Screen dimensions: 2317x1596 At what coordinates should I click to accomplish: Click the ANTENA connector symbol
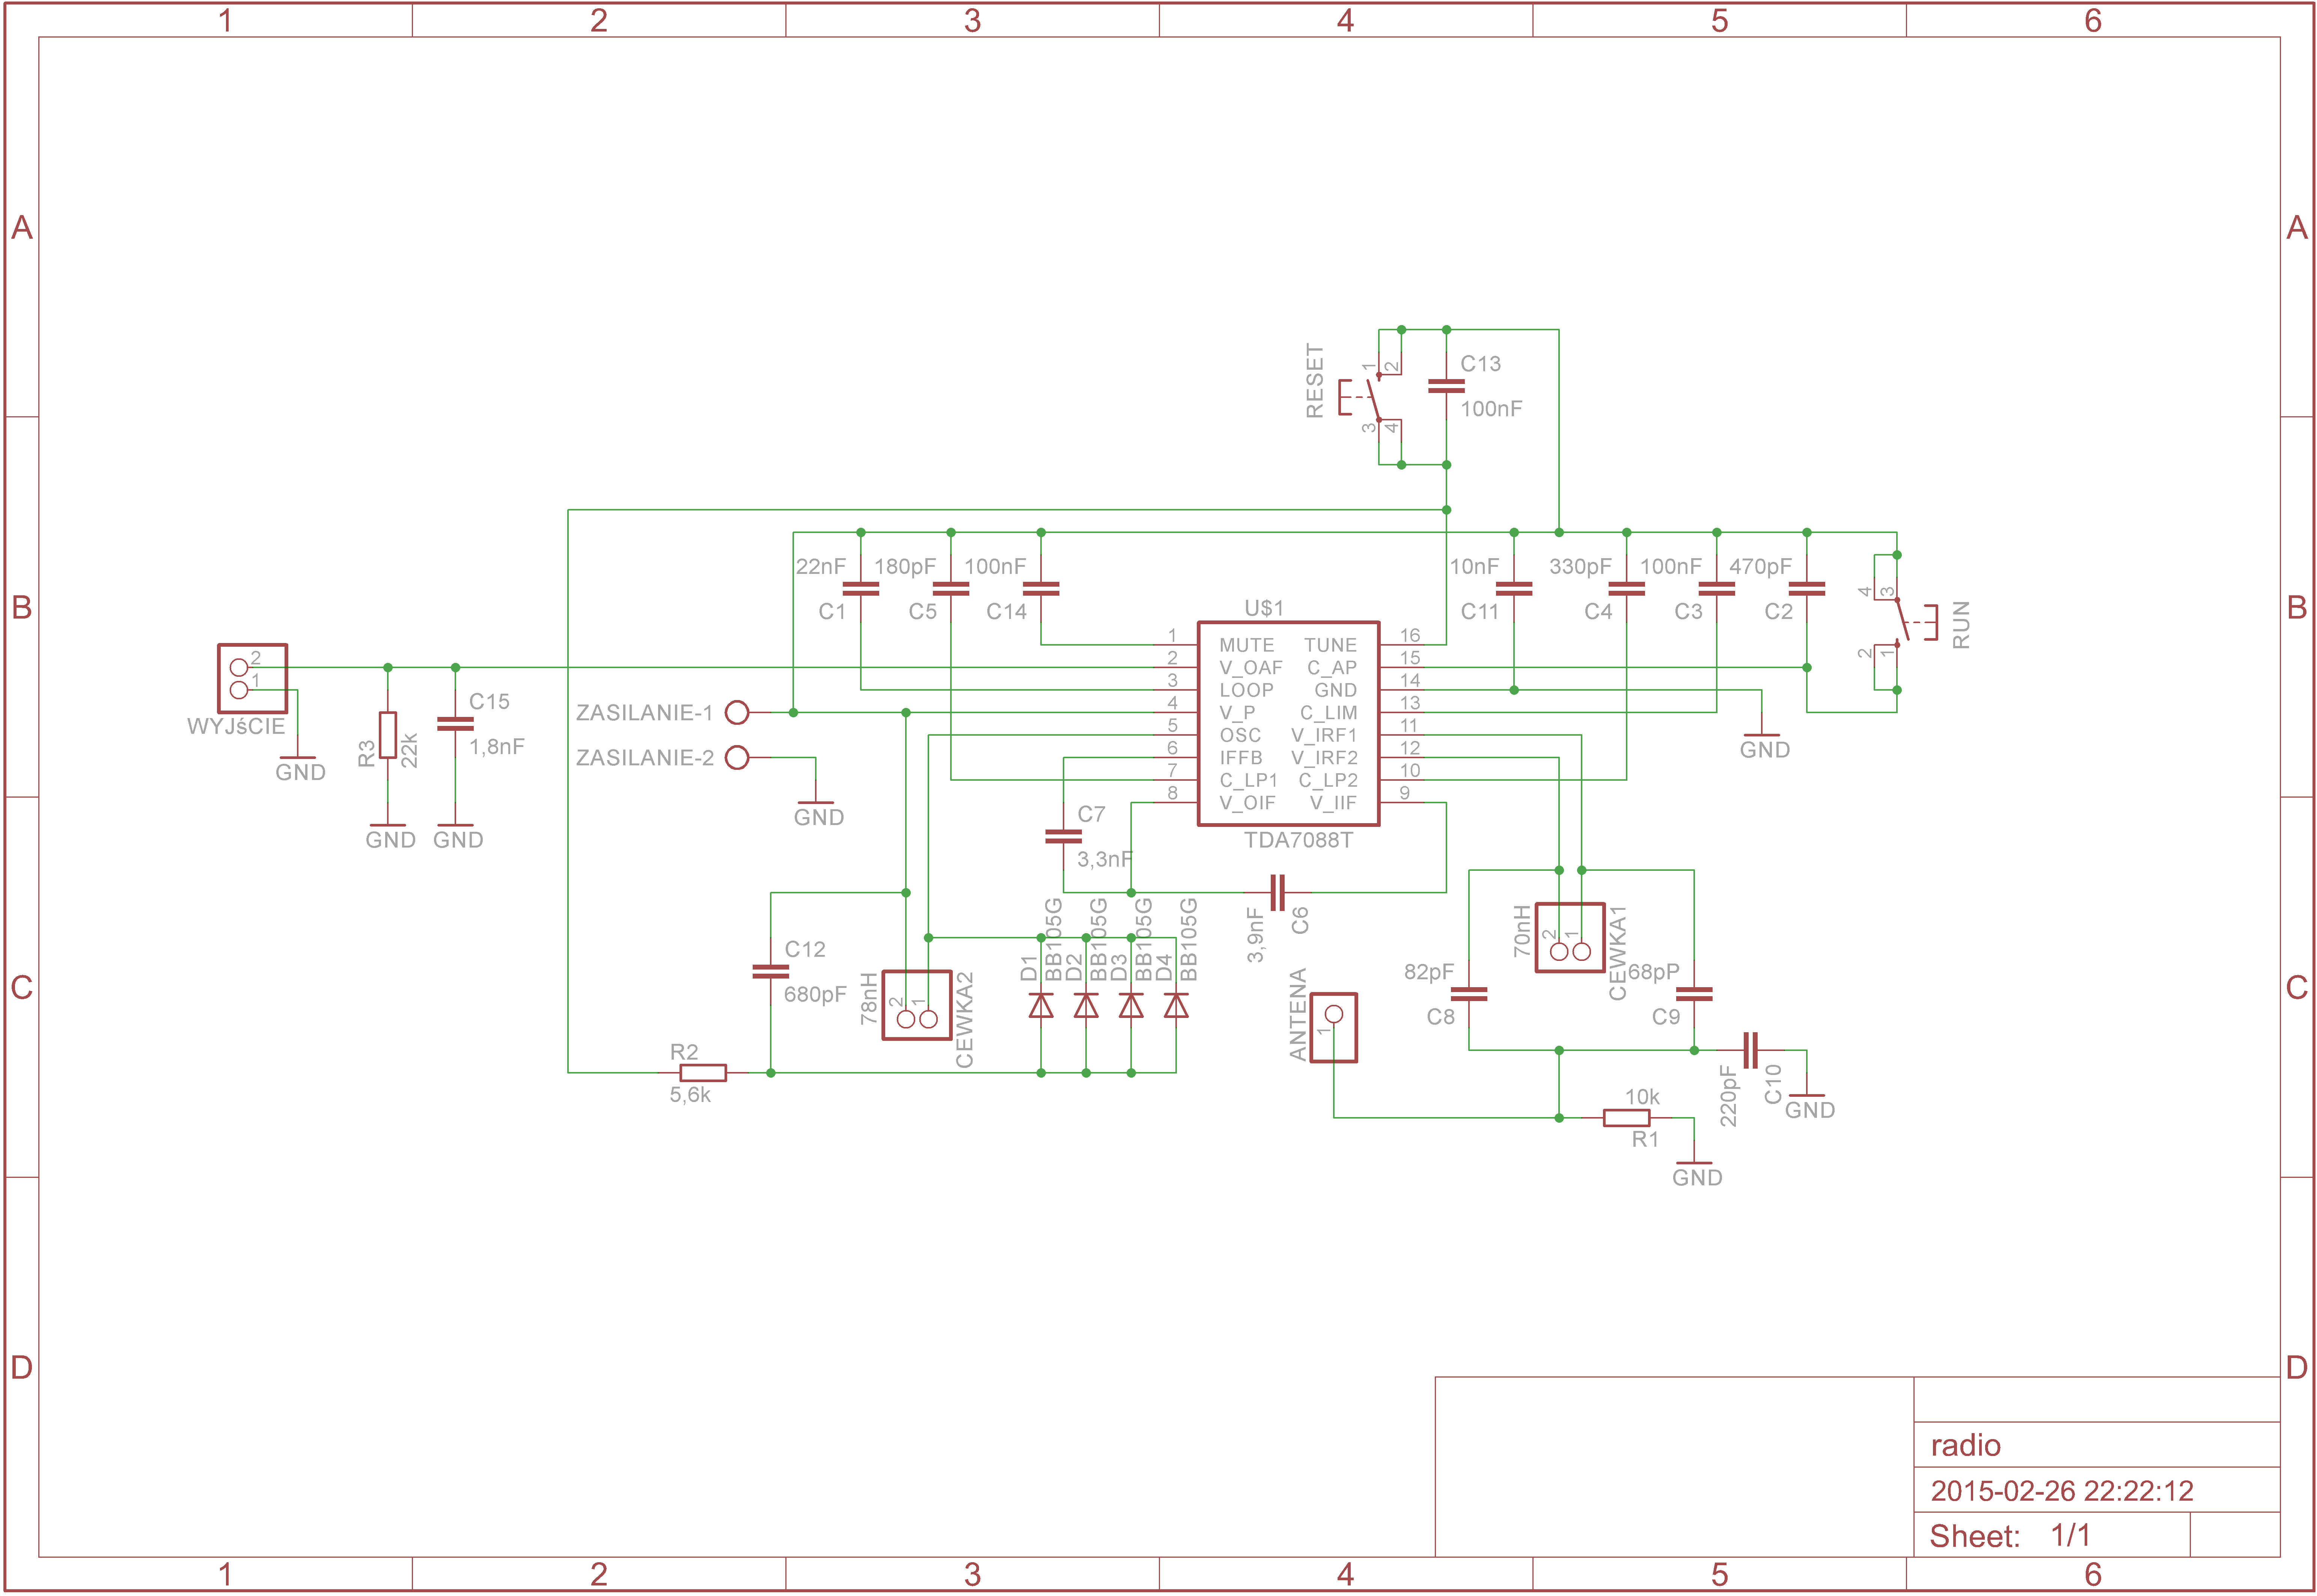click(1333, 1027)
